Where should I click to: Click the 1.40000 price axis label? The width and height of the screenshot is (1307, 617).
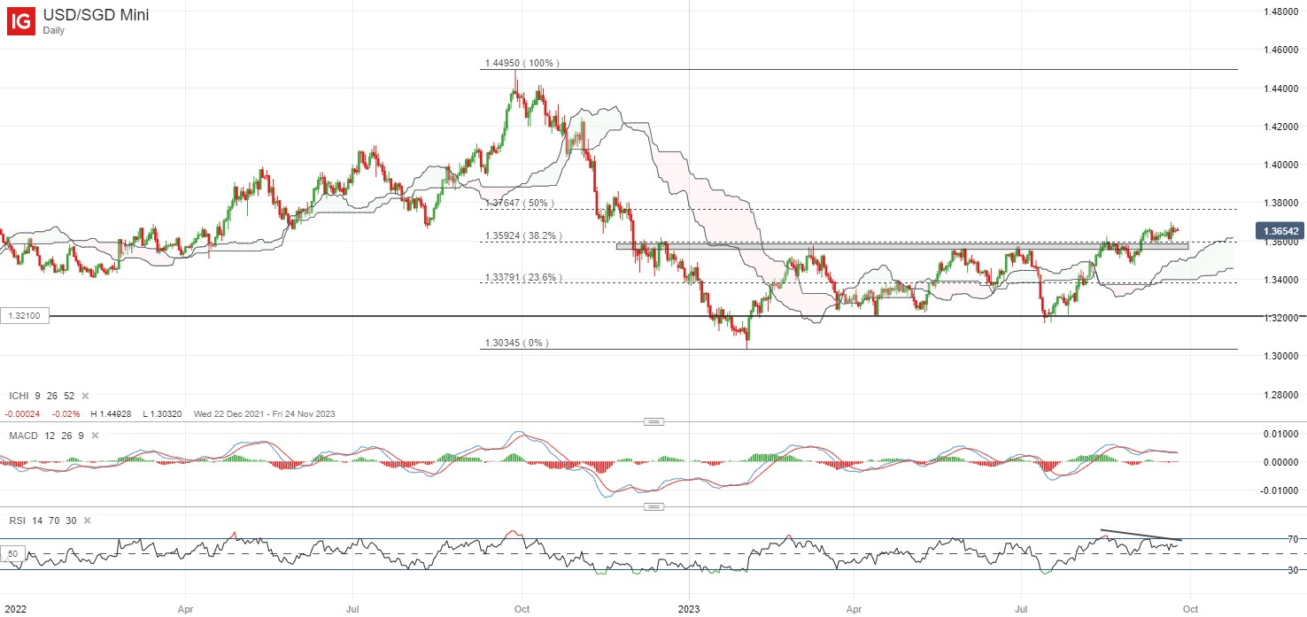click(1281, 165)
